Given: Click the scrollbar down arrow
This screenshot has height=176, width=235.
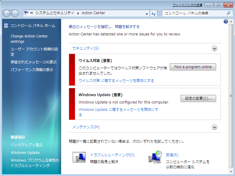Looking at the screenshot, I should 231,172.
